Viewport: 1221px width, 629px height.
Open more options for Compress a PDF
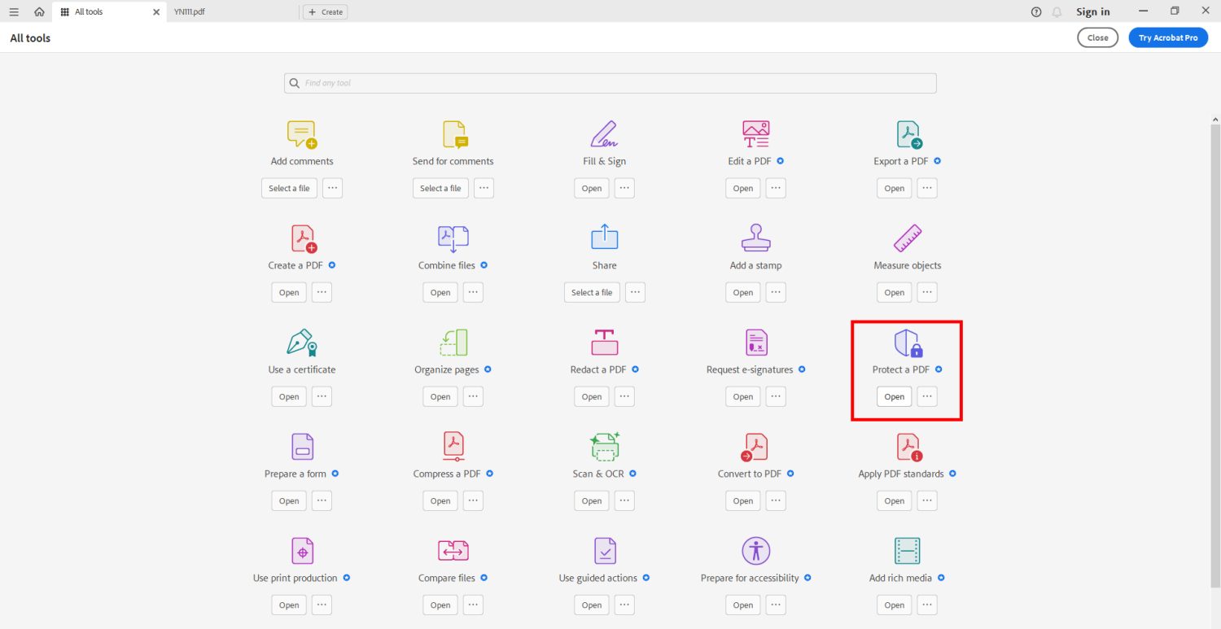473,500
